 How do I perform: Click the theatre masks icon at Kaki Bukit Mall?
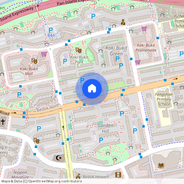tap(34, 61)
